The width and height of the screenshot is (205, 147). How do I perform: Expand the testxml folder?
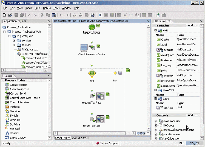(x=14, y=45)
